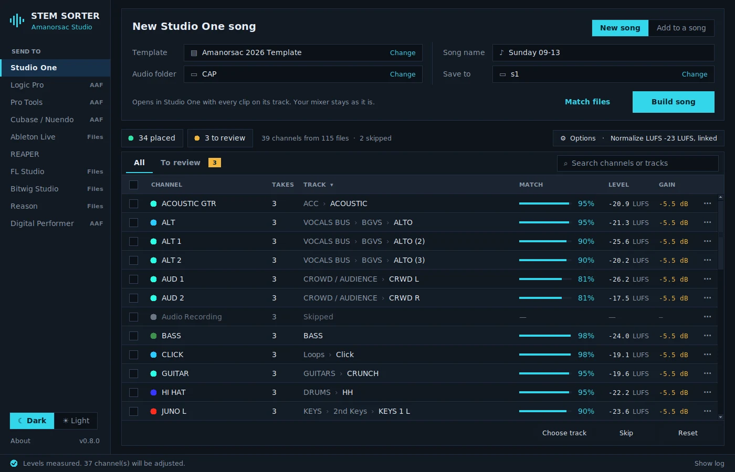The height and width of the screenshot is (472, 735).
Task: Open the more menu for JUNO L row
Action: (707, 411)
